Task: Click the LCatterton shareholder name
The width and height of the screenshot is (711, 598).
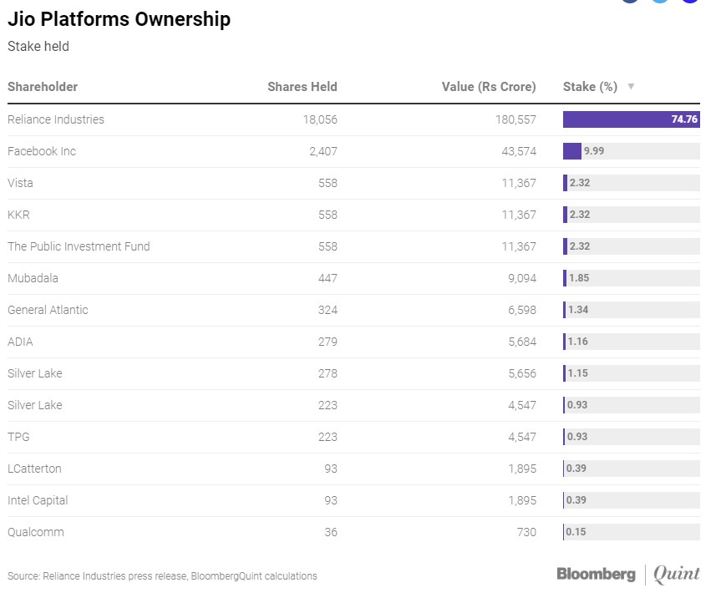Action: (x=34, y=469)
